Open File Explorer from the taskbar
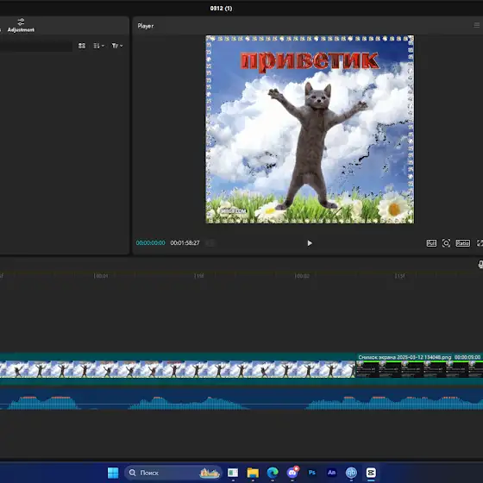The width and height of the screenshot is (483, 483). [253, 473]
